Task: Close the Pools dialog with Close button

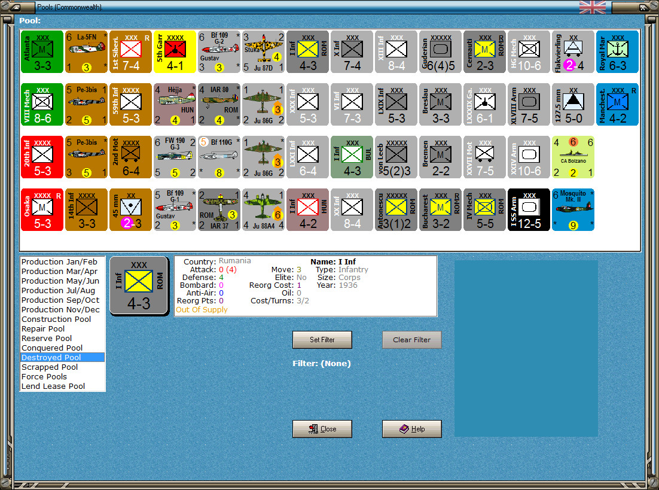Action: (322, 429)
